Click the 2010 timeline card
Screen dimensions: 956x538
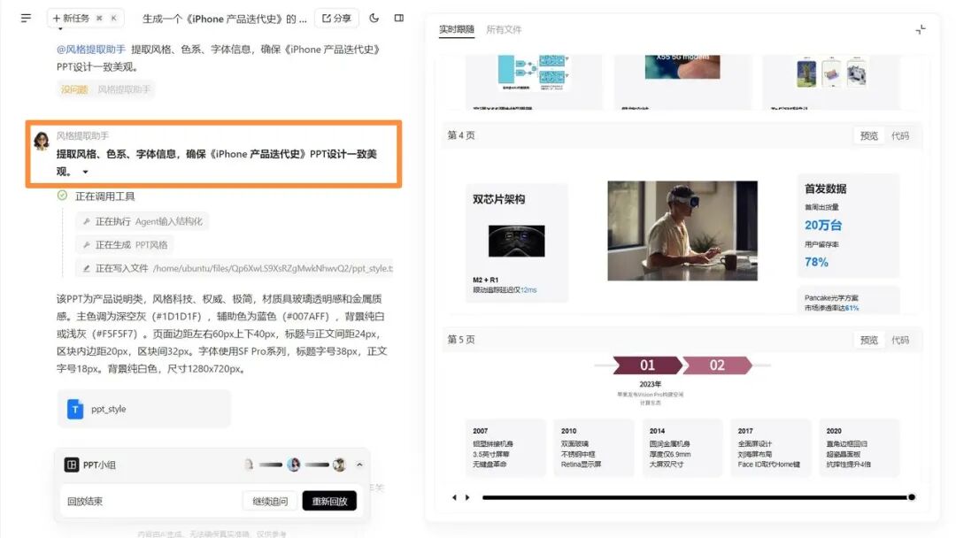(x=594, y=447)
